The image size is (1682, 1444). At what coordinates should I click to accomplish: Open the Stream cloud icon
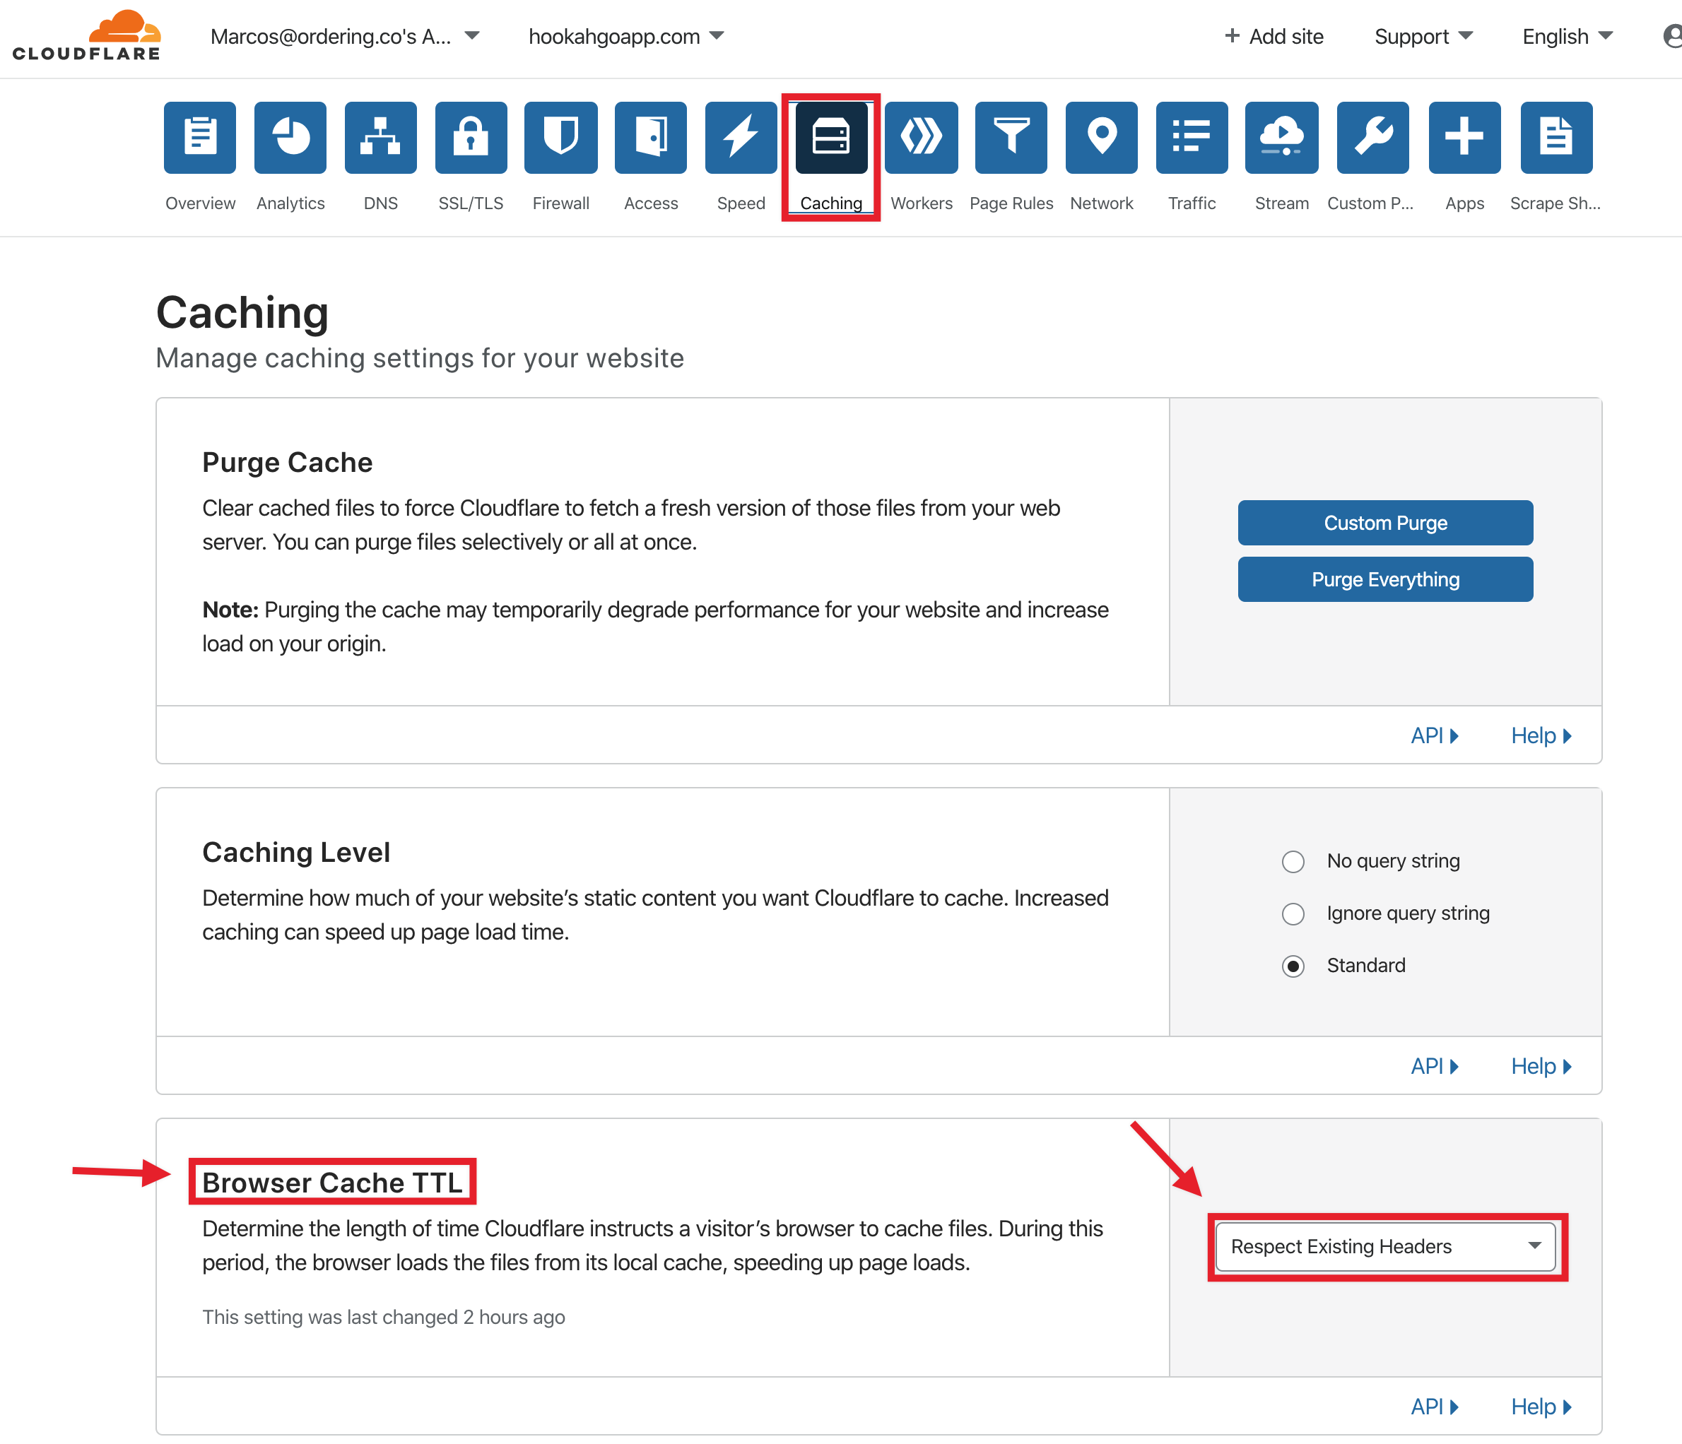[x=1281, y=137]
